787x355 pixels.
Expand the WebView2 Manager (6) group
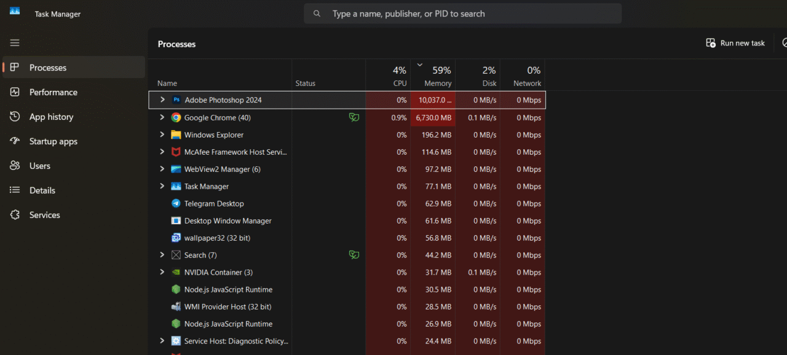coord(162,169)
